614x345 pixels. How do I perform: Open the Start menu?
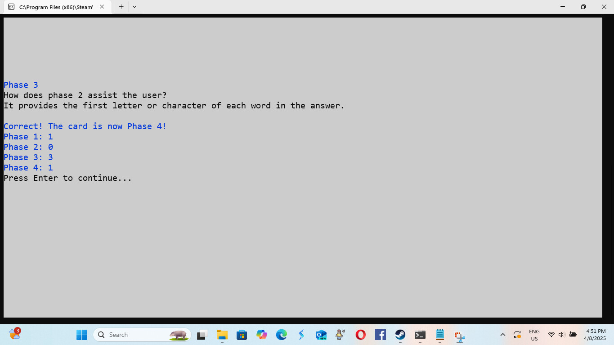pyautogui.click(x=81, y=335)
